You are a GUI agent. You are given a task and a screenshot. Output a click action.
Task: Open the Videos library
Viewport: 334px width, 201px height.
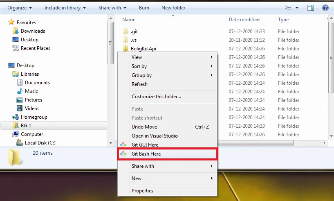(x=32, y=108)
